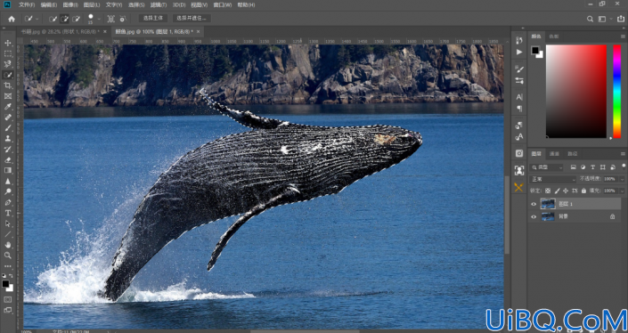Viewport: 628px width, 333px height.
Task: Select the Zoom tool in toolbar
Action: pyautogui.click(x=8, y=256)
